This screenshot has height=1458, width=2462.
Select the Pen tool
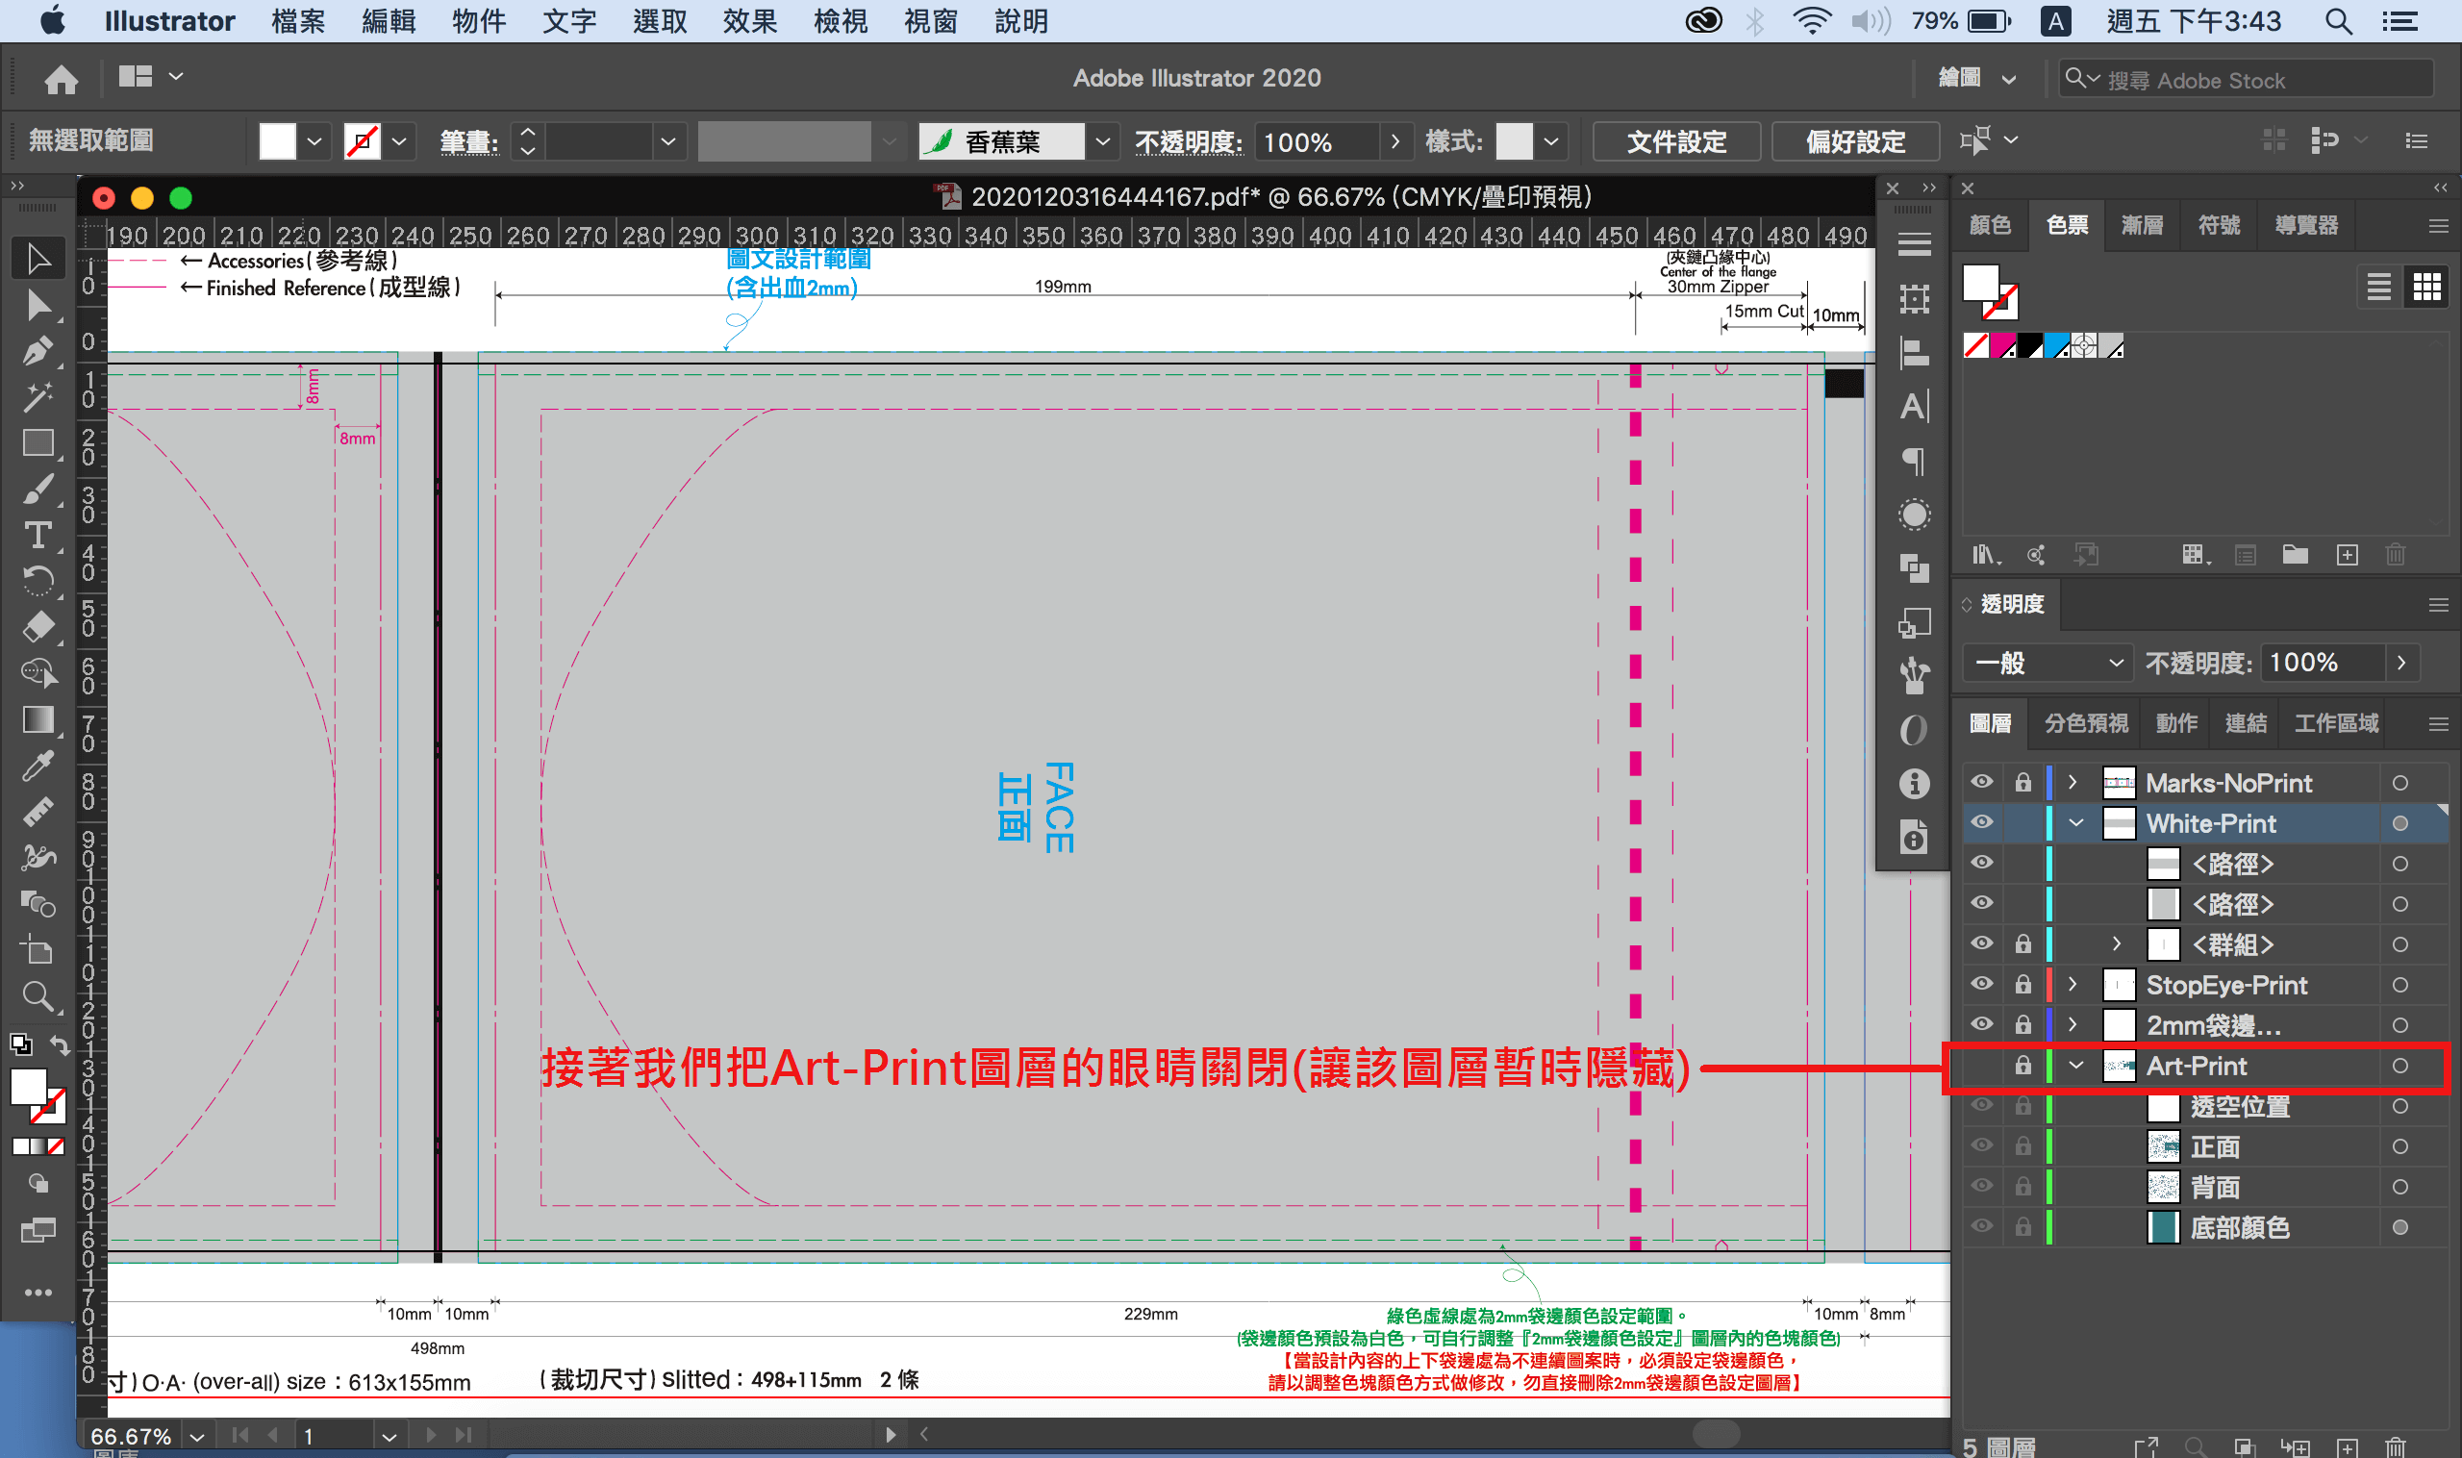coord(38,351)
